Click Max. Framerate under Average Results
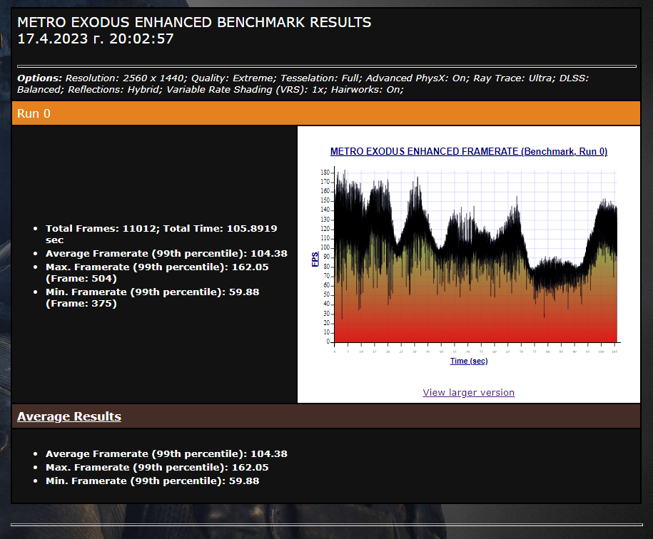Image resolution: width=653 pixels, height=539 pixels. 157,467
